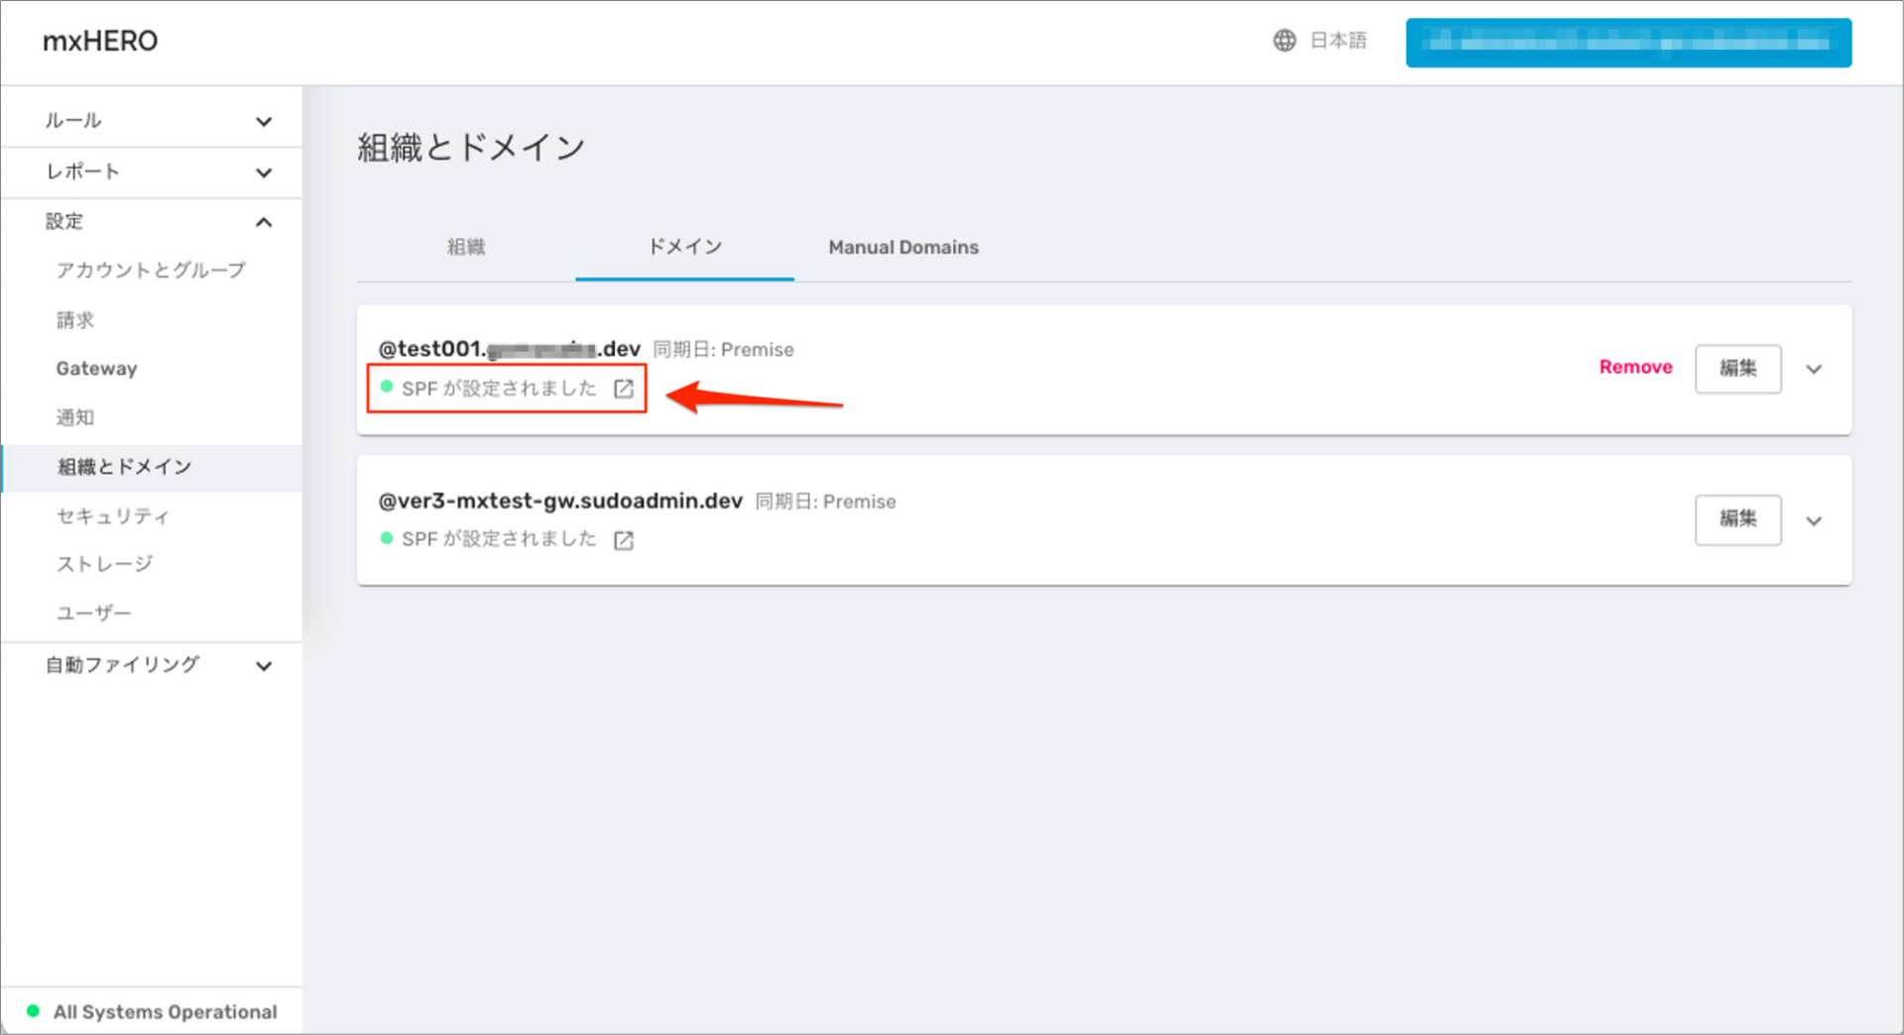Open the globe language switcher icon
This screenshot has height=1035, width=1904.
click(1284, 41)
